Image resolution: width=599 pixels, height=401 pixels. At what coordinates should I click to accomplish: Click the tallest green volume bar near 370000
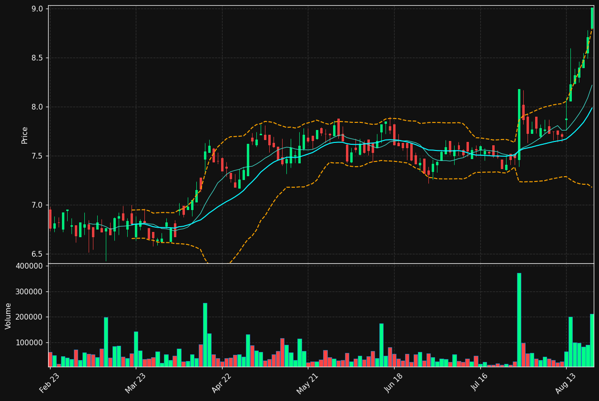click(x=519, y=320)
